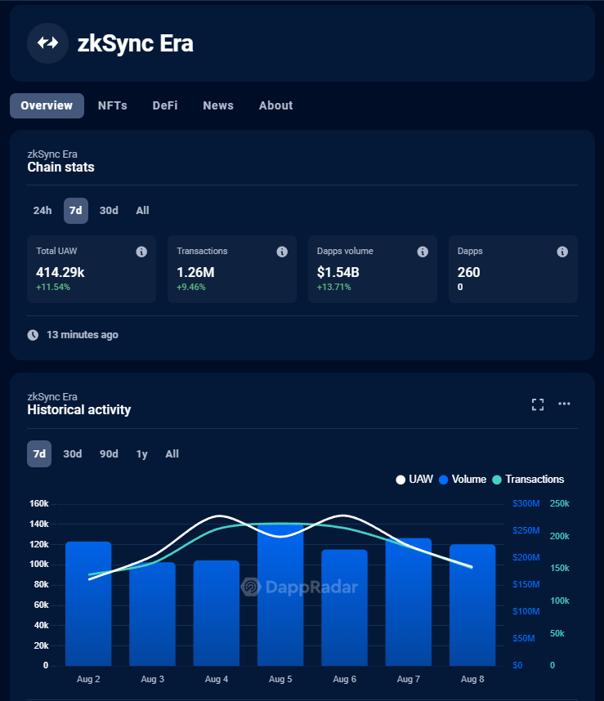Open the chart more options menu
Screen dimensions: 604x701
coord(564,404)
